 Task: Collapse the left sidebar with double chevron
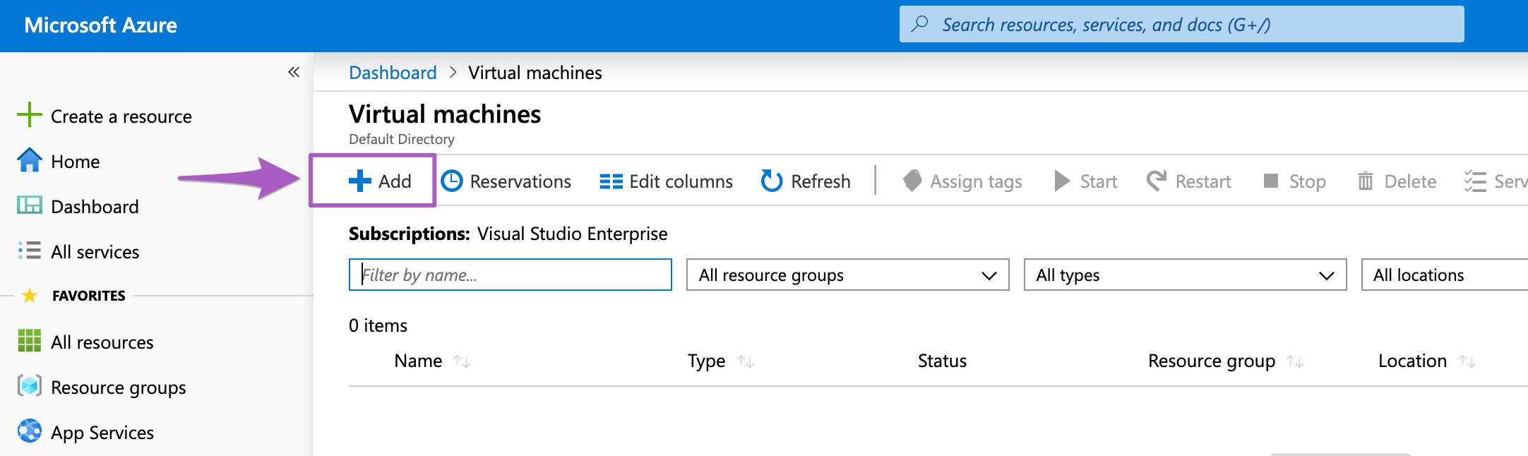click(294, 72)
